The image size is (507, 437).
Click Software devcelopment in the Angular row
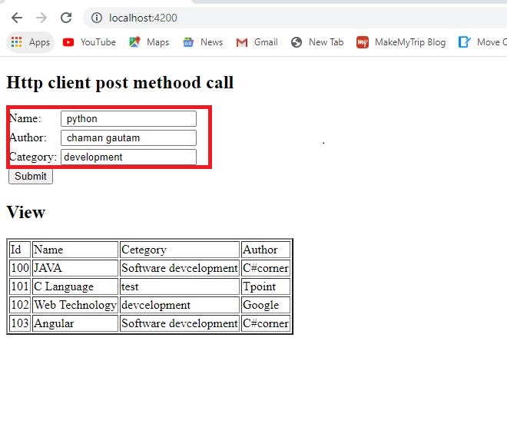pyautogui.click(x=180, y=323)
